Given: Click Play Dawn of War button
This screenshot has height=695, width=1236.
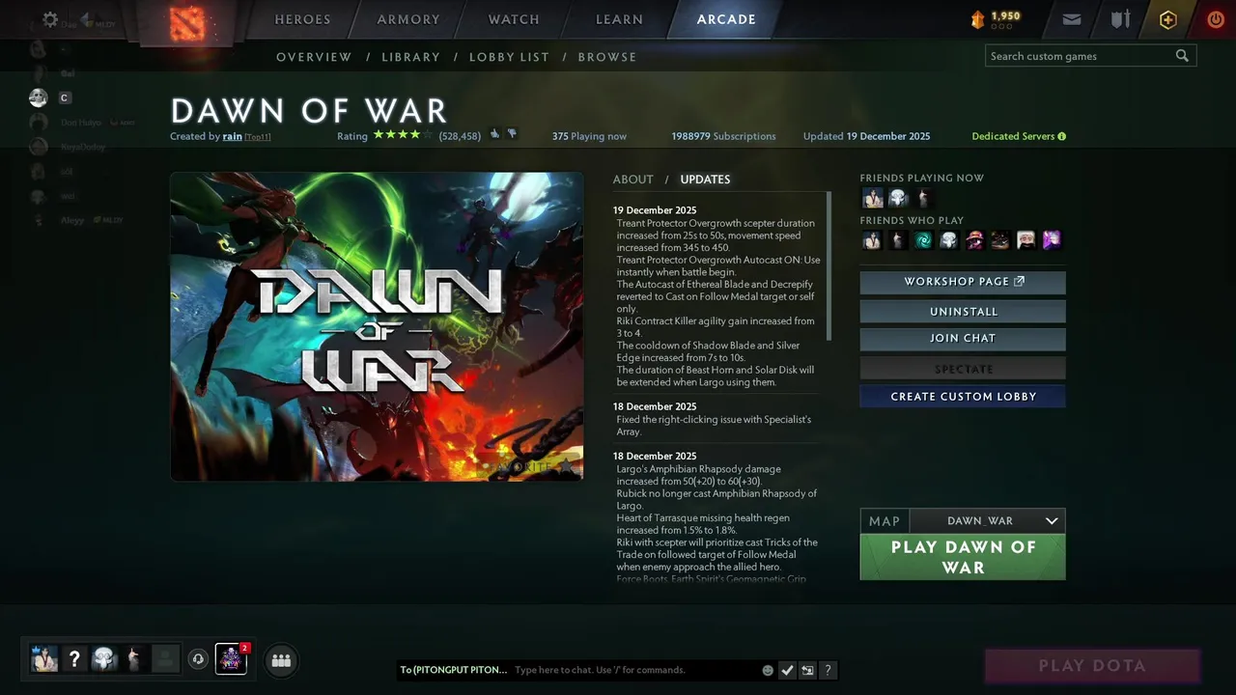Looking at the screenshot, I should (963, 557).
